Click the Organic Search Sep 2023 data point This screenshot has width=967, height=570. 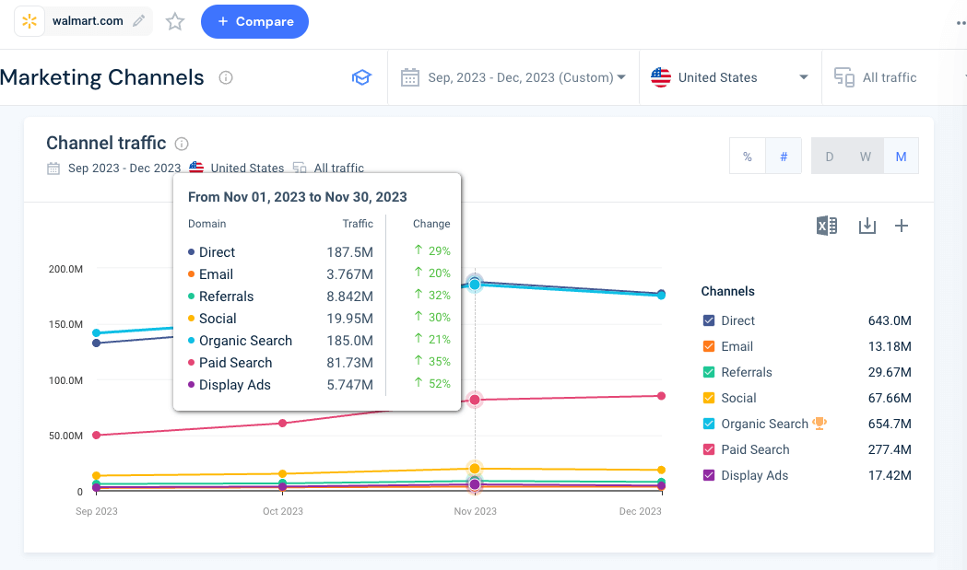pyautogui.click(x=96, y=332)
